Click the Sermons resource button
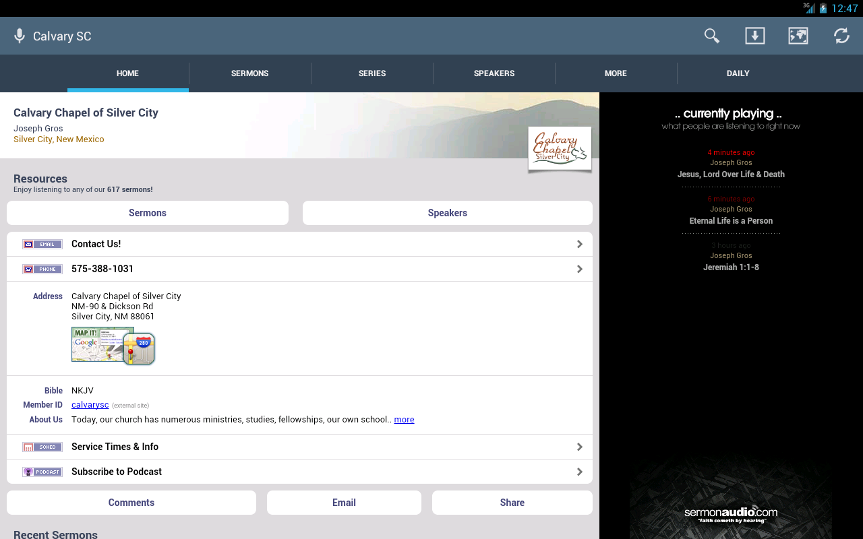Image resolution: width=863 pixels, height=539 pixels. [x=148, y=213]
